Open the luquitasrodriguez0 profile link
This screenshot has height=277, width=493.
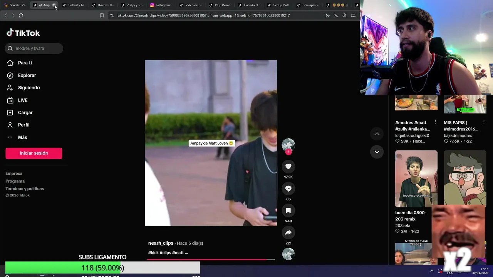tap(412, 135)
